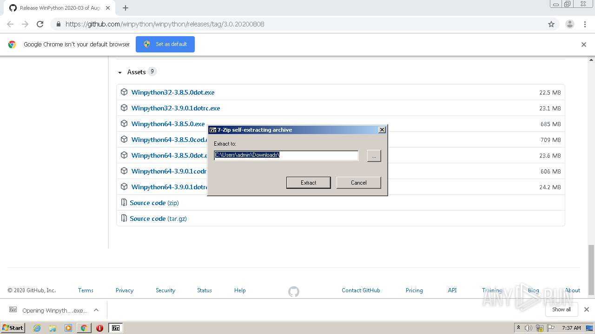Download Winpython32-3.9.0.1dotrc.exe
This screenshot has height=334, width=595.
tap(176, 108)
